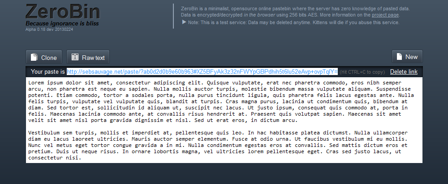Create a New paste
The image size is (448, 184).
pos(407,56)
